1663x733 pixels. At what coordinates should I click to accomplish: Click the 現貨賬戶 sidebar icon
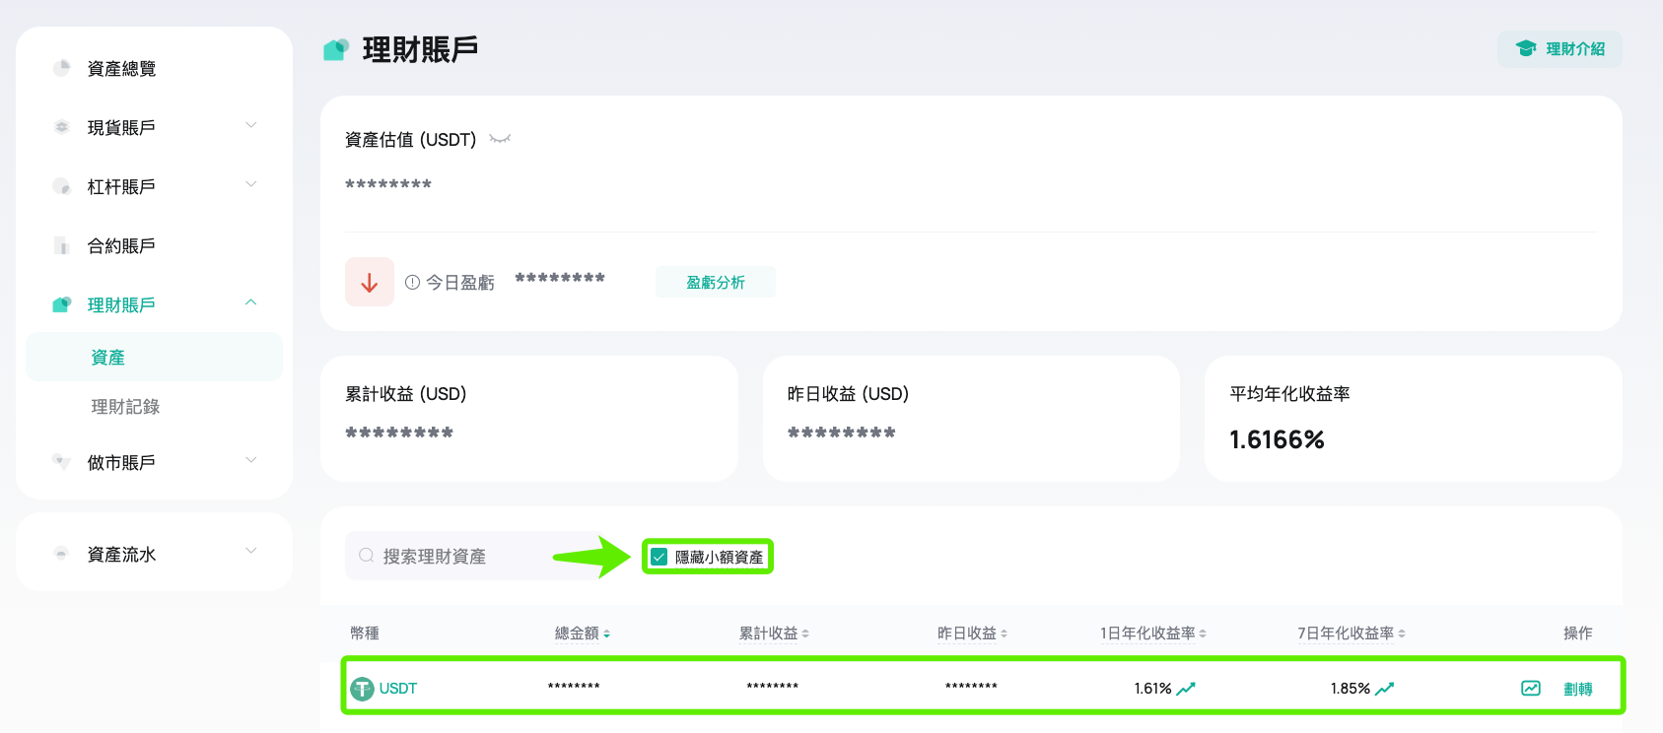[x=61, y=127]
